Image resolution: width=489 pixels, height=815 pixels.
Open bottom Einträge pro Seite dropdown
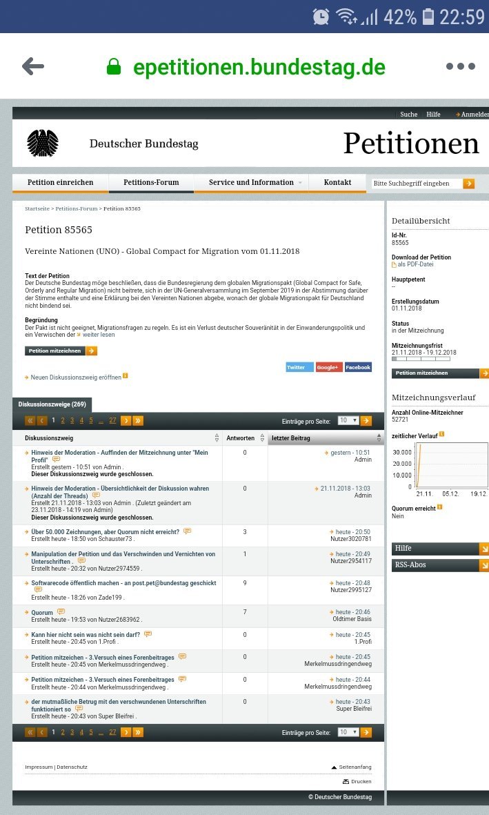(347, 731)
